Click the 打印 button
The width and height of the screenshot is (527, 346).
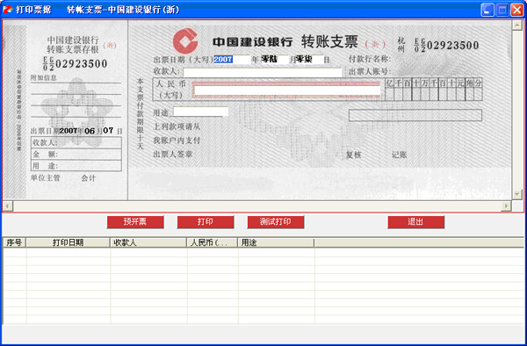point(206,222)
